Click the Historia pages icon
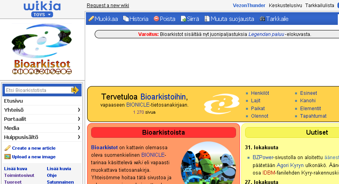Screen dimensions: 339x184 [126, 19]
